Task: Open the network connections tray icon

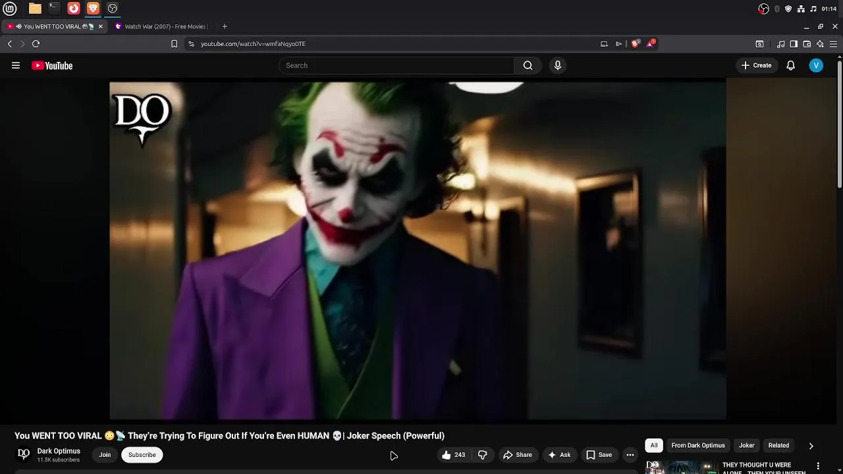Action: (x=801, y=9)
